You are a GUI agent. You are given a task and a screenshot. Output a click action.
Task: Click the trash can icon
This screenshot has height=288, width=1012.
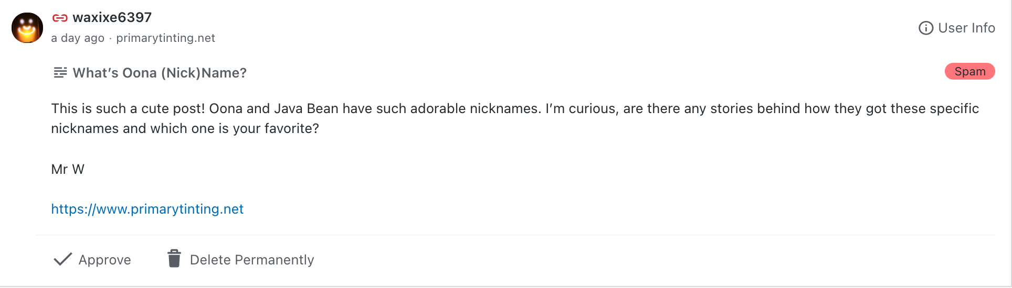click(x=174, y=259)
